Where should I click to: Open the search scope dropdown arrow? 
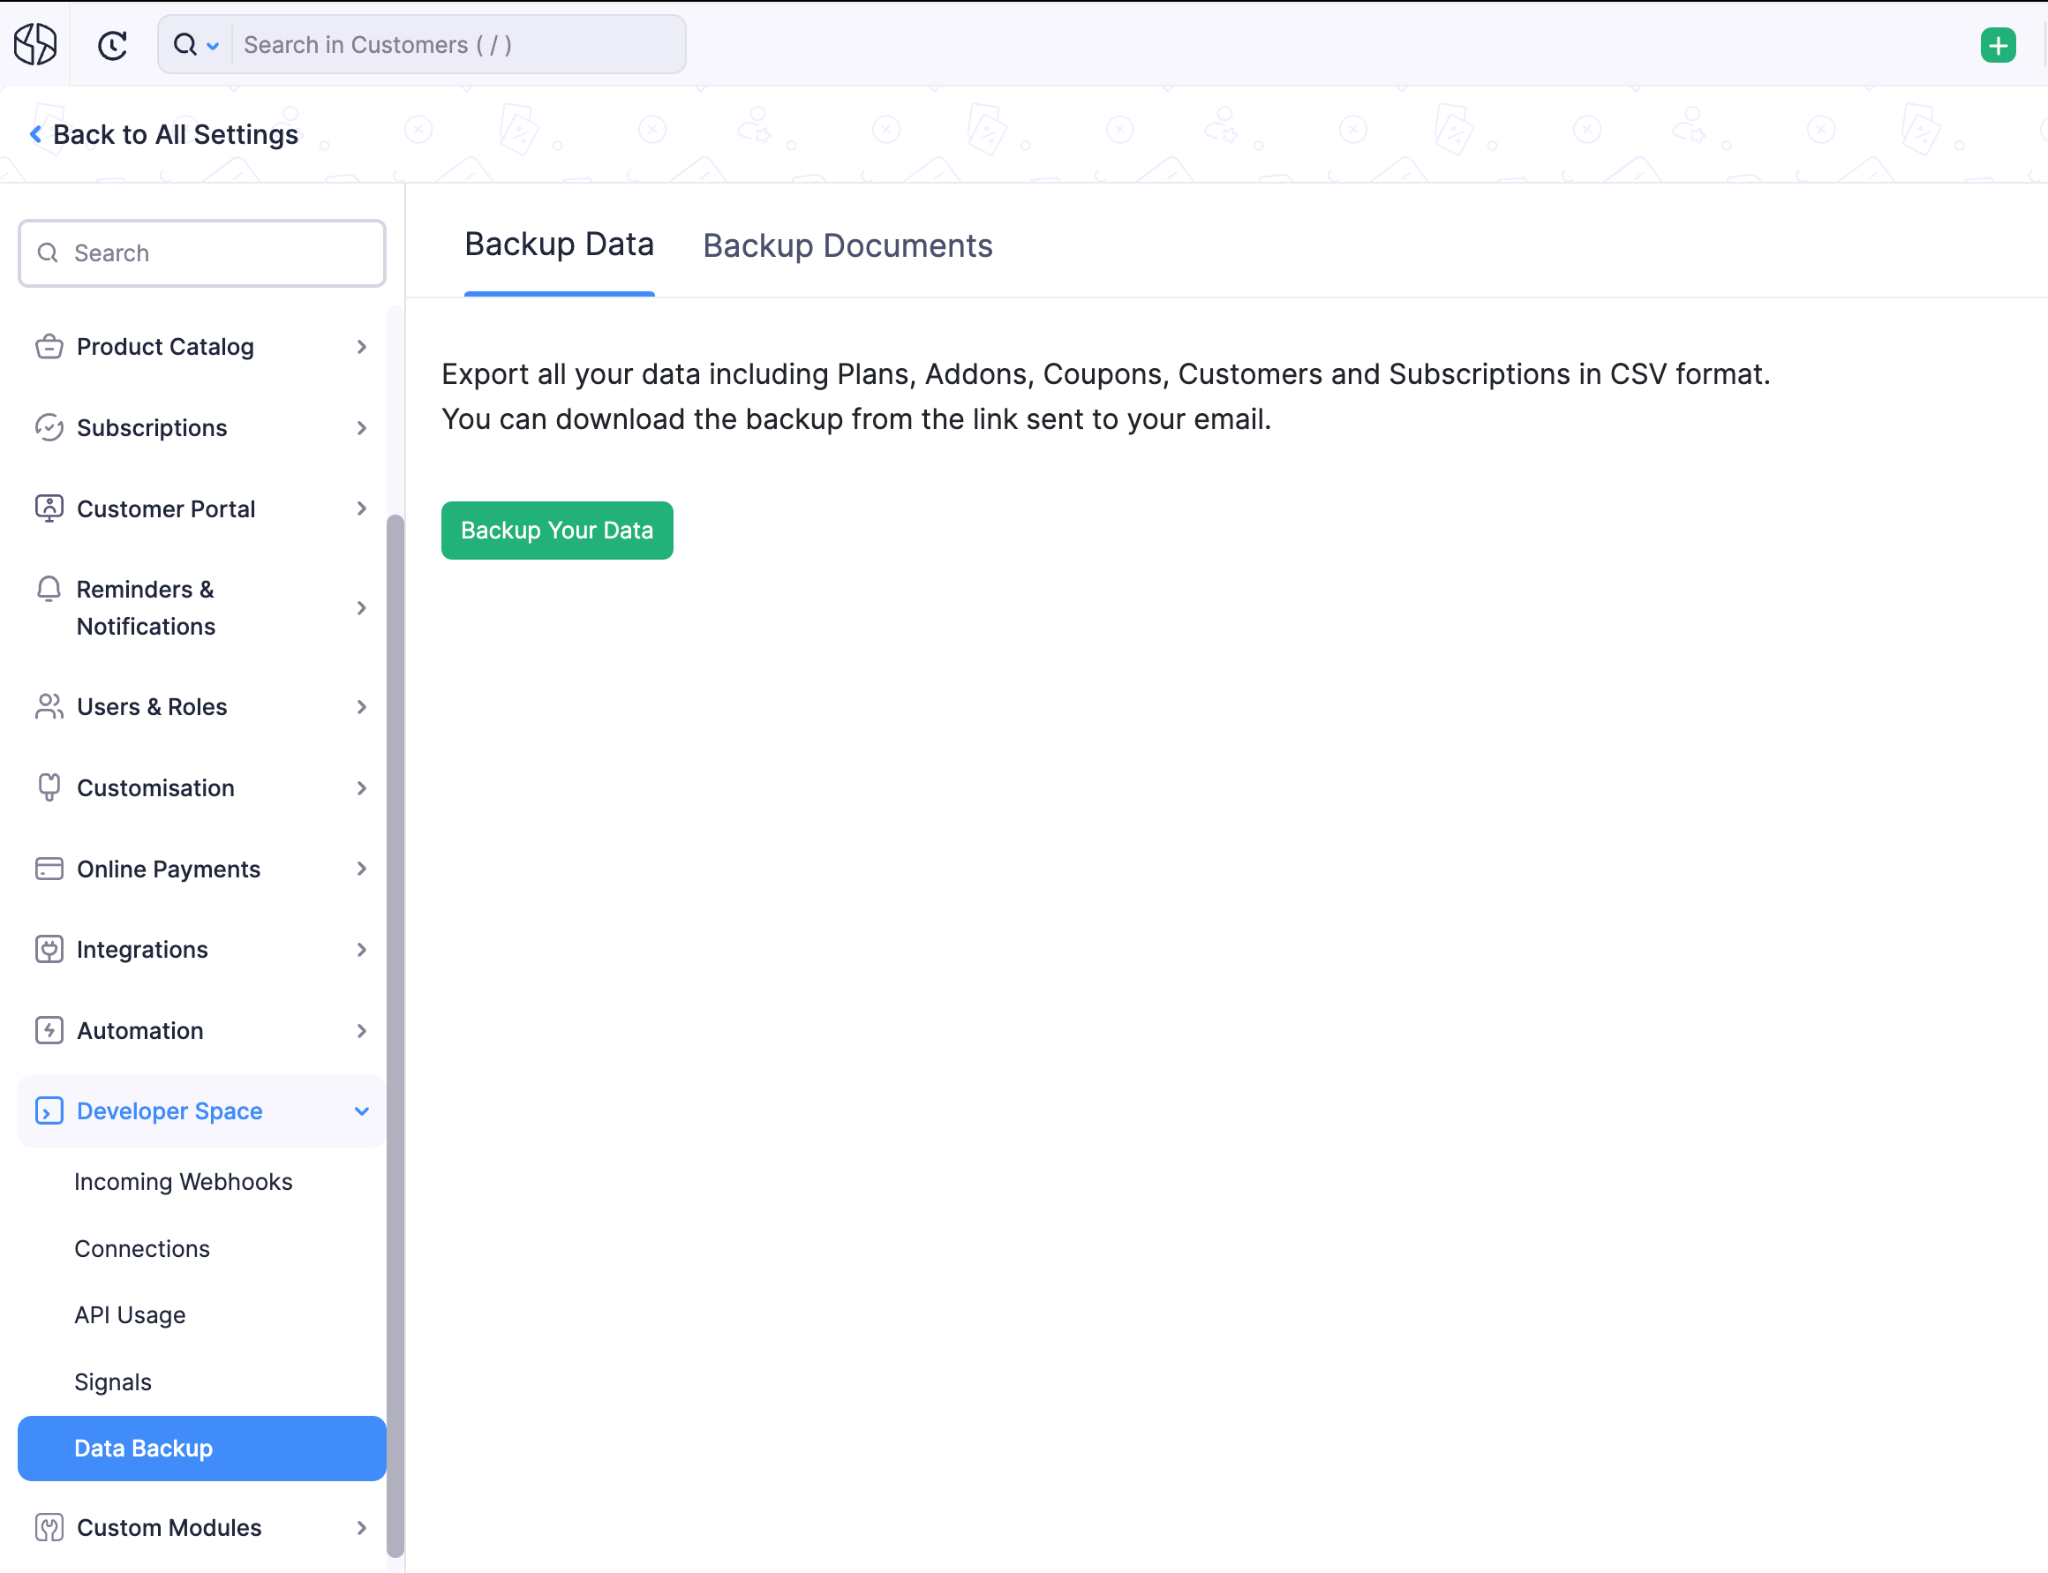coord(213,45)
